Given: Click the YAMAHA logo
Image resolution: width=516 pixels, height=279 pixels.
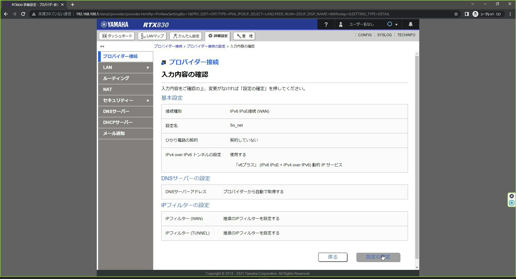Looking at the screenshot, I should point(115,24).
